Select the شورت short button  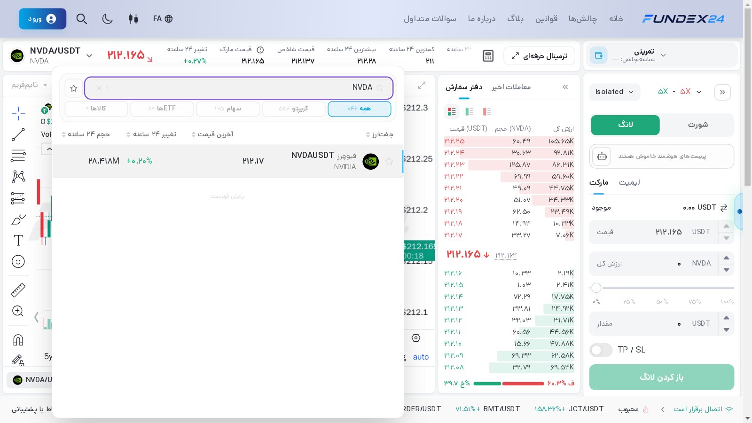(x=697, y=125)
